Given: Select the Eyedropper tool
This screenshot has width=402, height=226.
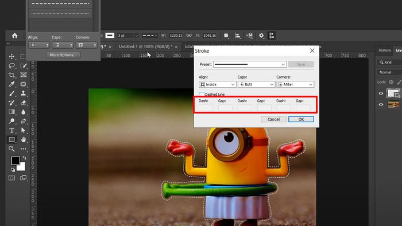Looking at the screenshot, I should click(12, 84).
